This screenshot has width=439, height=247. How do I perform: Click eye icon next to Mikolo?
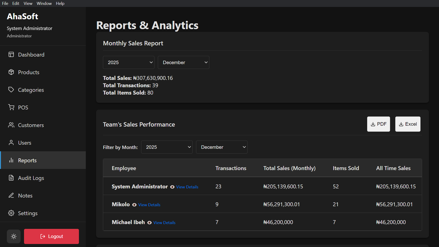134,205
